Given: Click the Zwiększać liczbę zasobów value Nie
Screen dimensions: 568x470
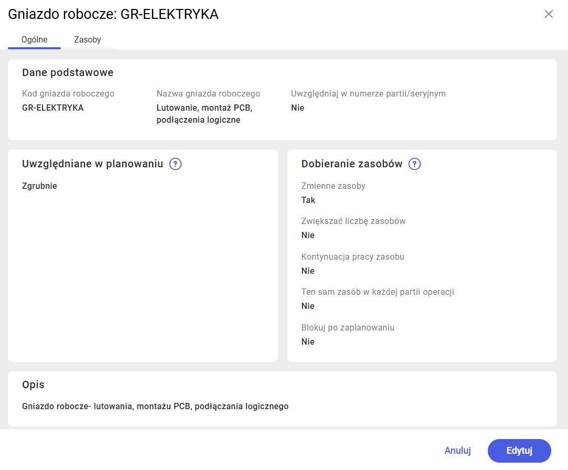Looking at the screenshot, I should pyautogui.click(x=308, y=235).
